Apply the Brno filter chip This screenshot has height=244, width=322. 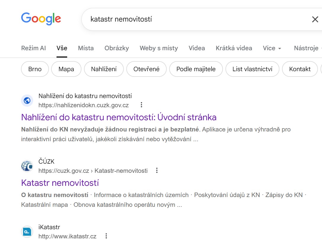(35, 69)
